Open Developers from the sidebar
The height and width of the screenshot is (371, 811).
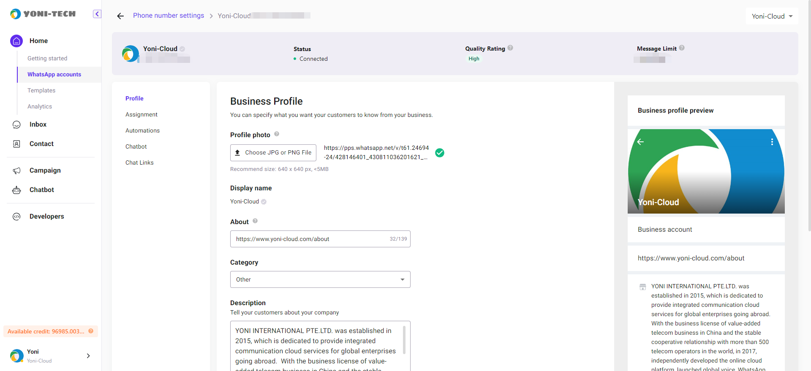pyautogui.click(x=47, y=217)
